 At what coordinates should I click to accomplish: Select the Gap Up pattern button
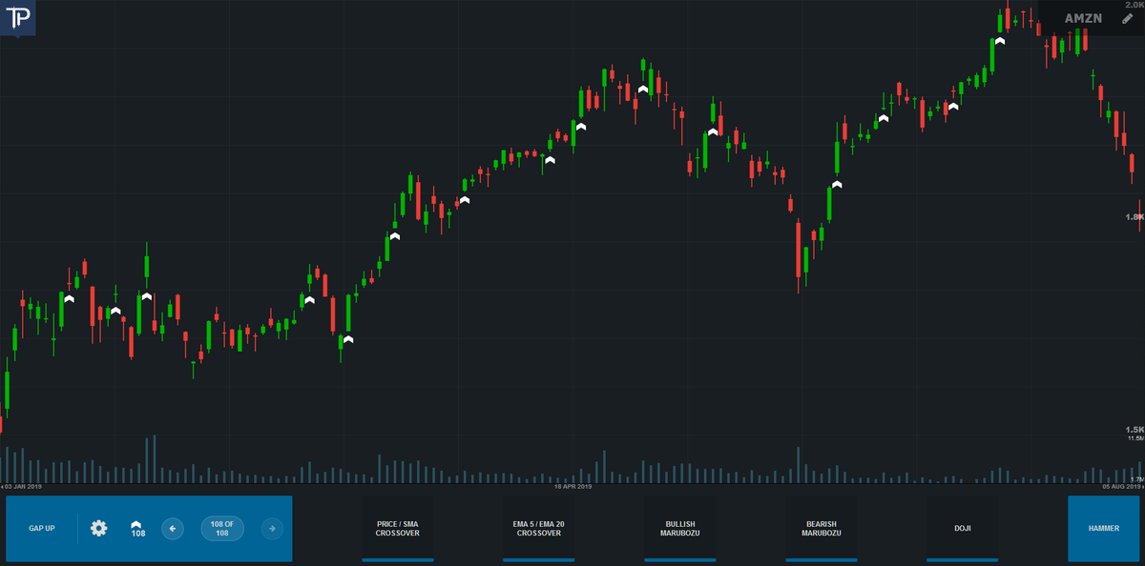pos(41,528)
